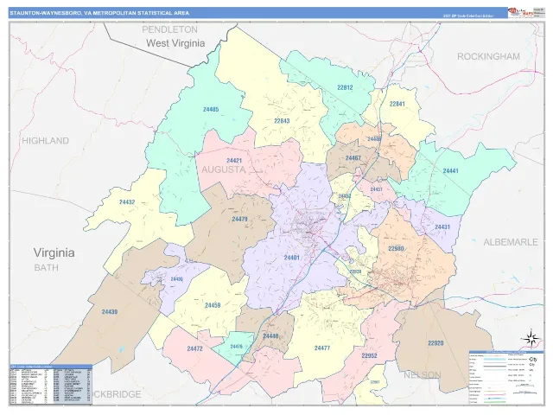Viewport: 553px width, 415px height.
Task: Select ZIP code 22952 label
Action: click(369, 355)
